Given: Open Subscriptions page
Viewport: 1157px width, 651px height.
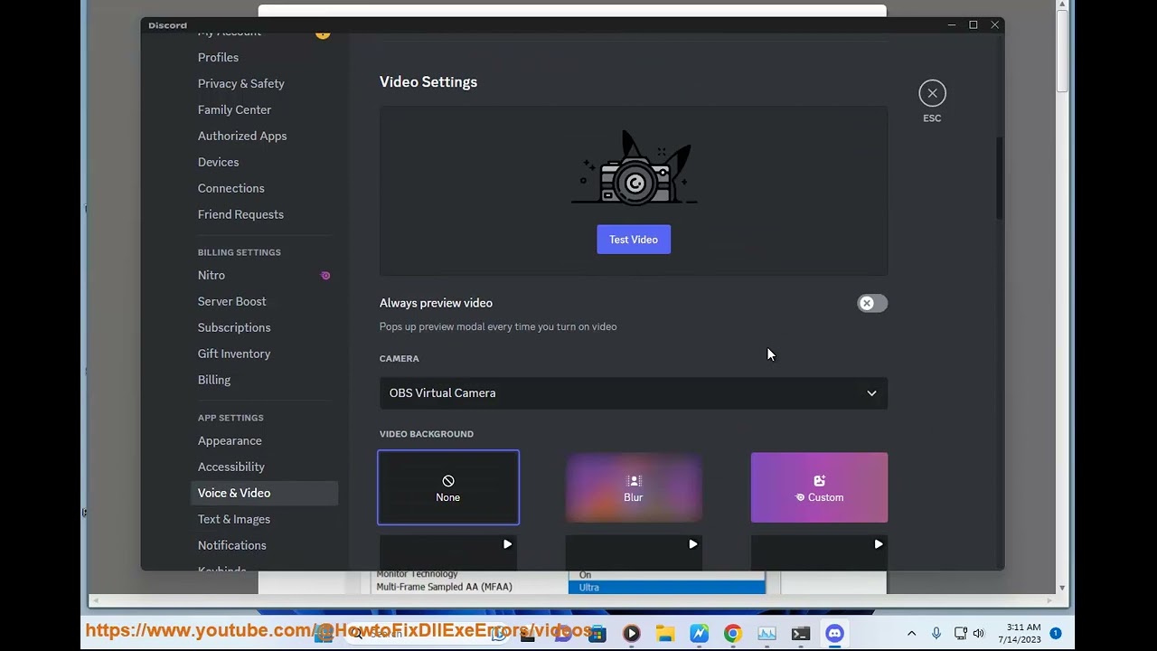Looking at the screenshot, I should pos(234,327).
